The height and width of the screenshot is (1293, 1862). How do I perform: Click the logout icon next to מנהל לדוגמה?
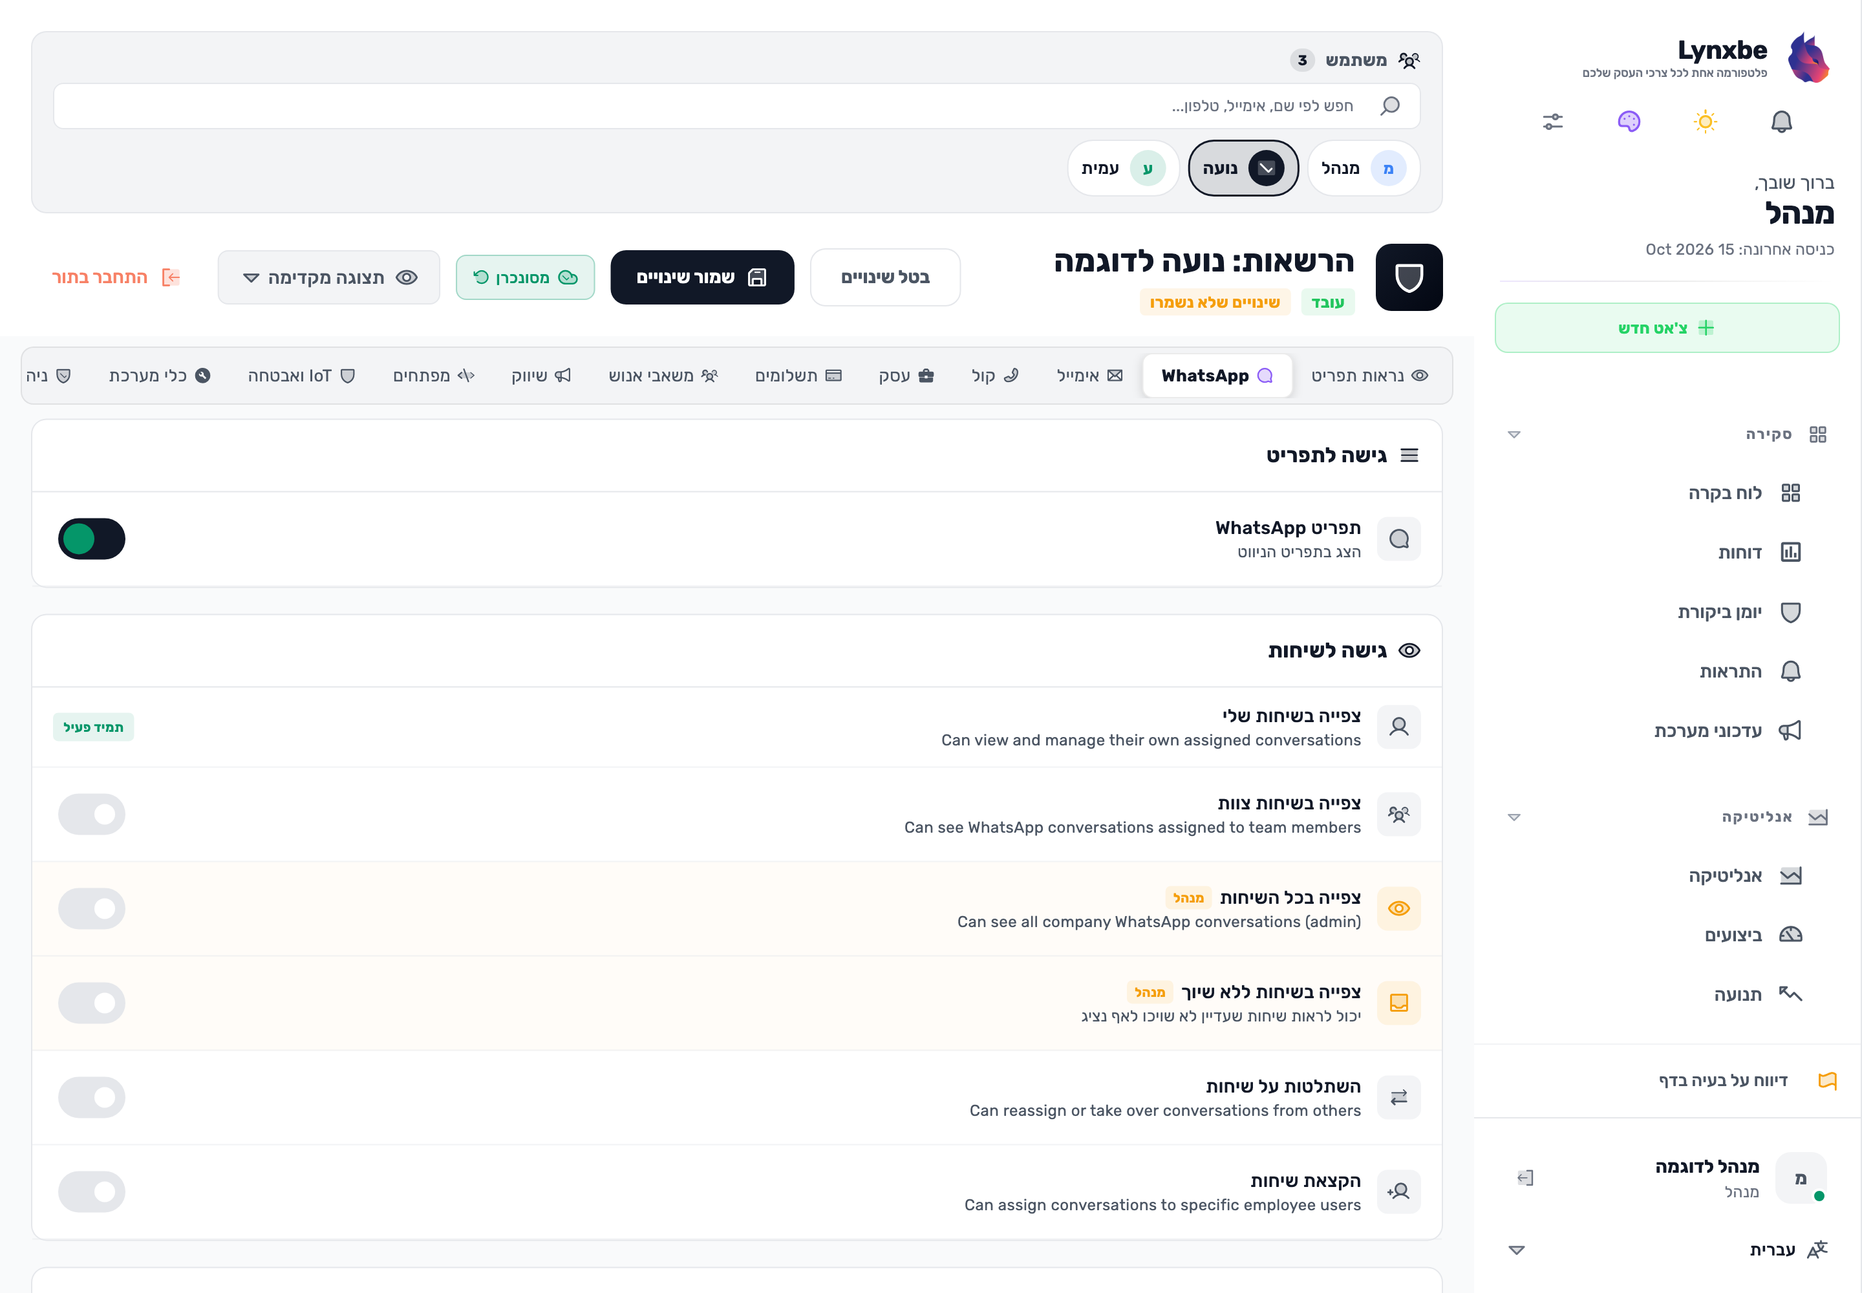[1525, 1177]
